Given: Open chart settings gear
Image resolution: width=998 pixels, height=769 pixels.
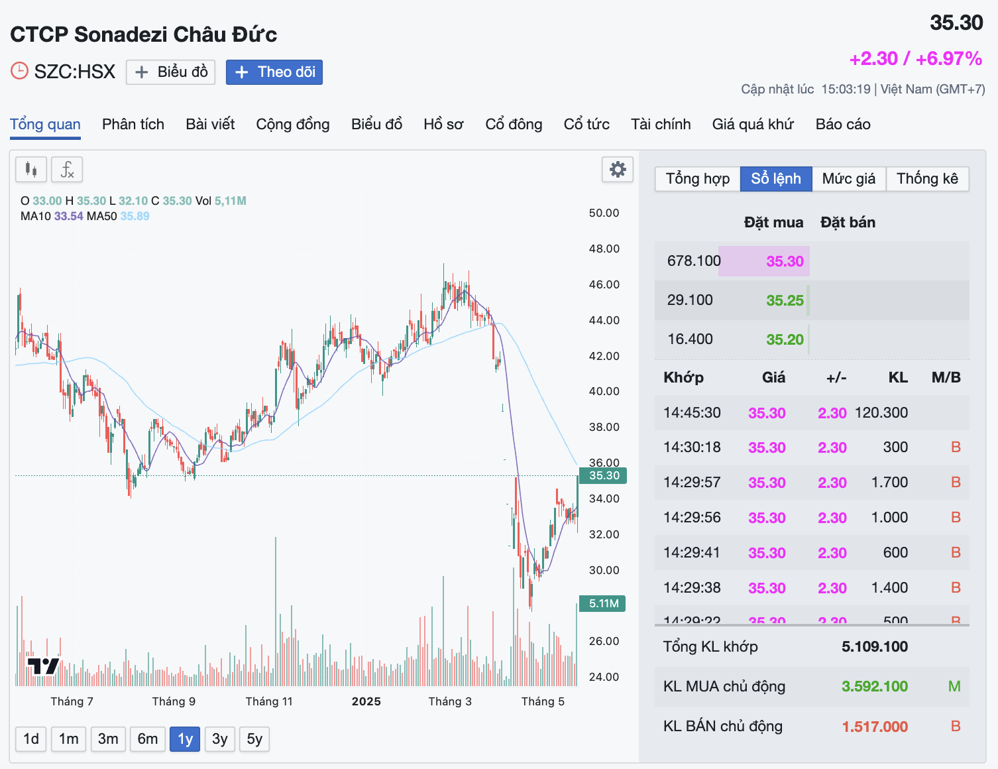Looking at the screenshot, I should click(618, 170).
